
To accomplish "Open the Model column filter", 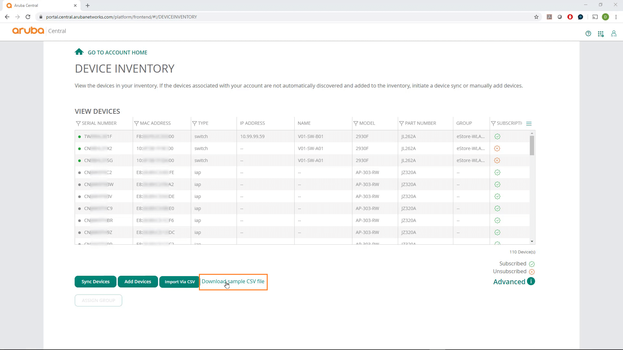I will click(x=356, y=123).
